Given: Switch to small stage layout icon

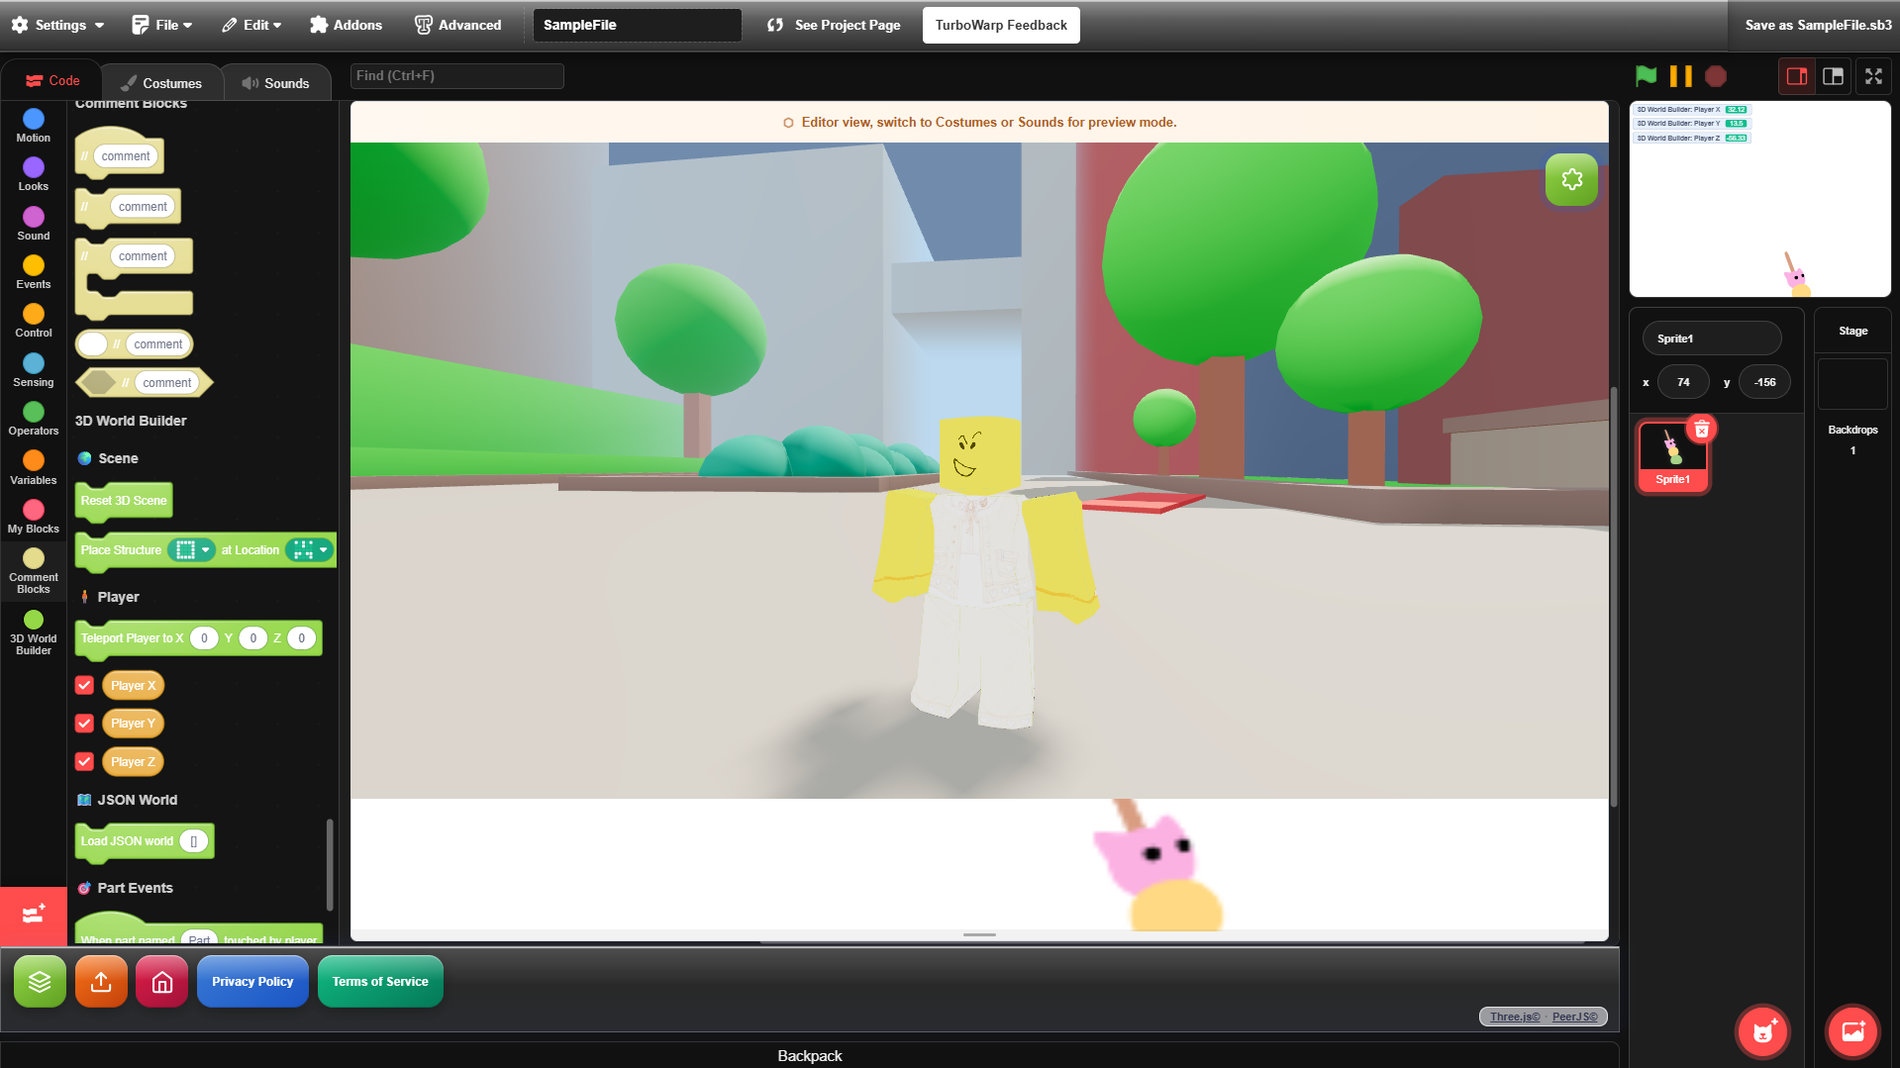Looking at the screenshot, I should pyautogui.click(x=1797, y=76).
